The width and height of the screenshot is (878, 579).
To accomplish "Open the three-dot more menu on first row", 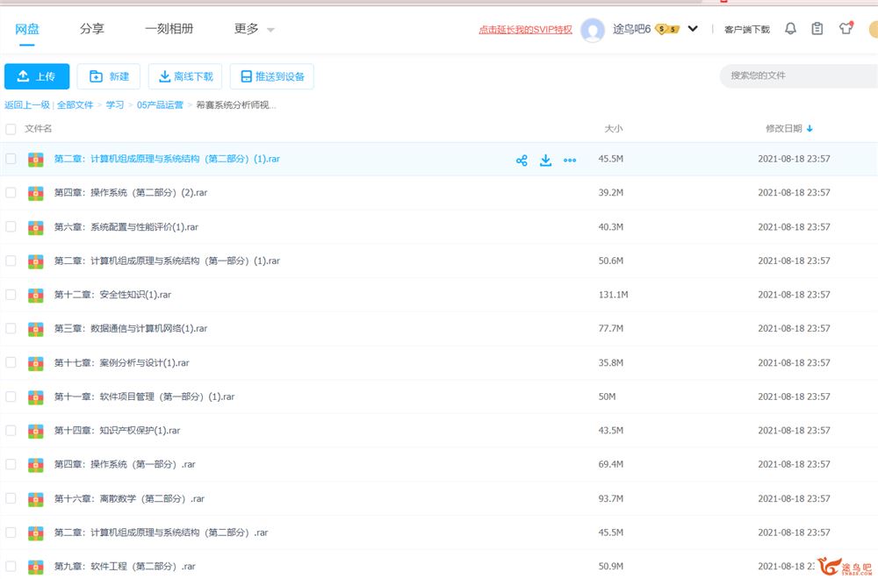I will coord(570,160).
